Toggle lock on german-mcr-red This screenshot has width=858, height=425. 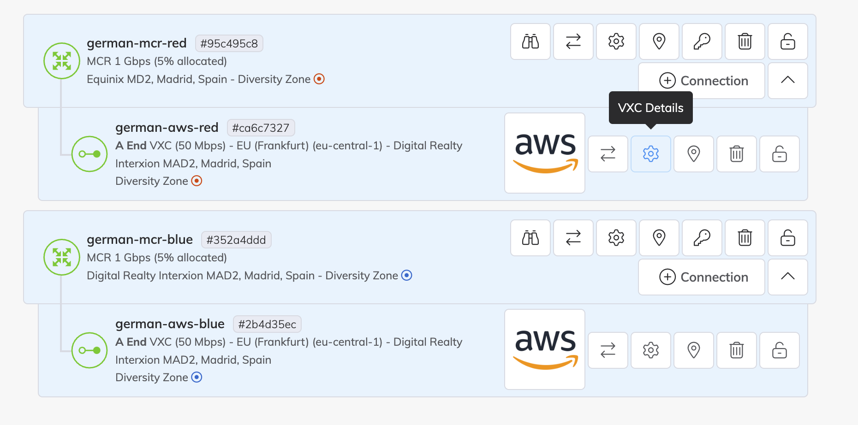tap(788, 41)
